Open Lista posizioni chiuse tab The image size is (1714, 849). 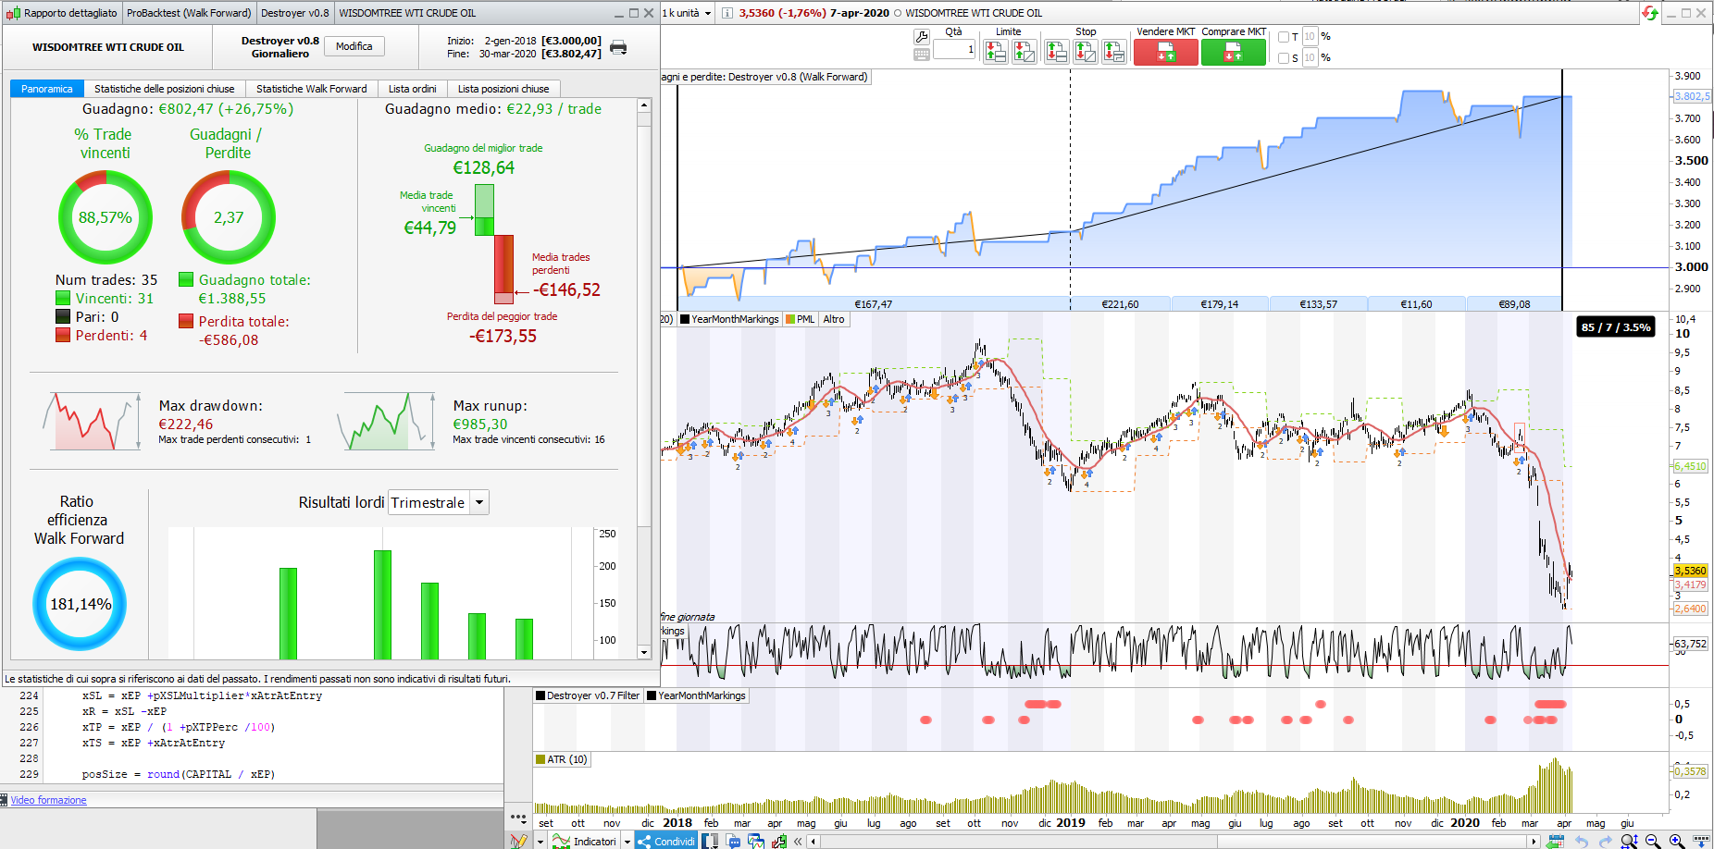tap(503, 89)
